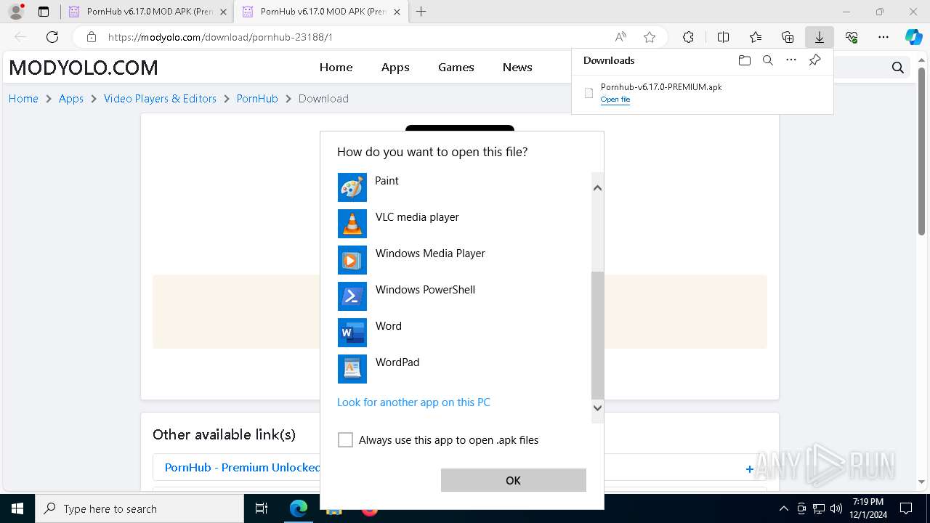Image resolution: width=930 pixels, height=523 pixels.
Task: Expand PornHub Premium Unlocked link plus
Action: [x=749, y=469]
